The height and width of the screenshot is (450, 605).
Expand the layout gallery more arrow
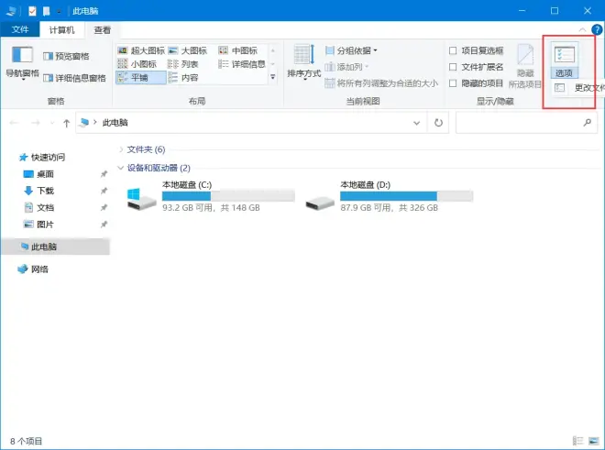point(273,77)
